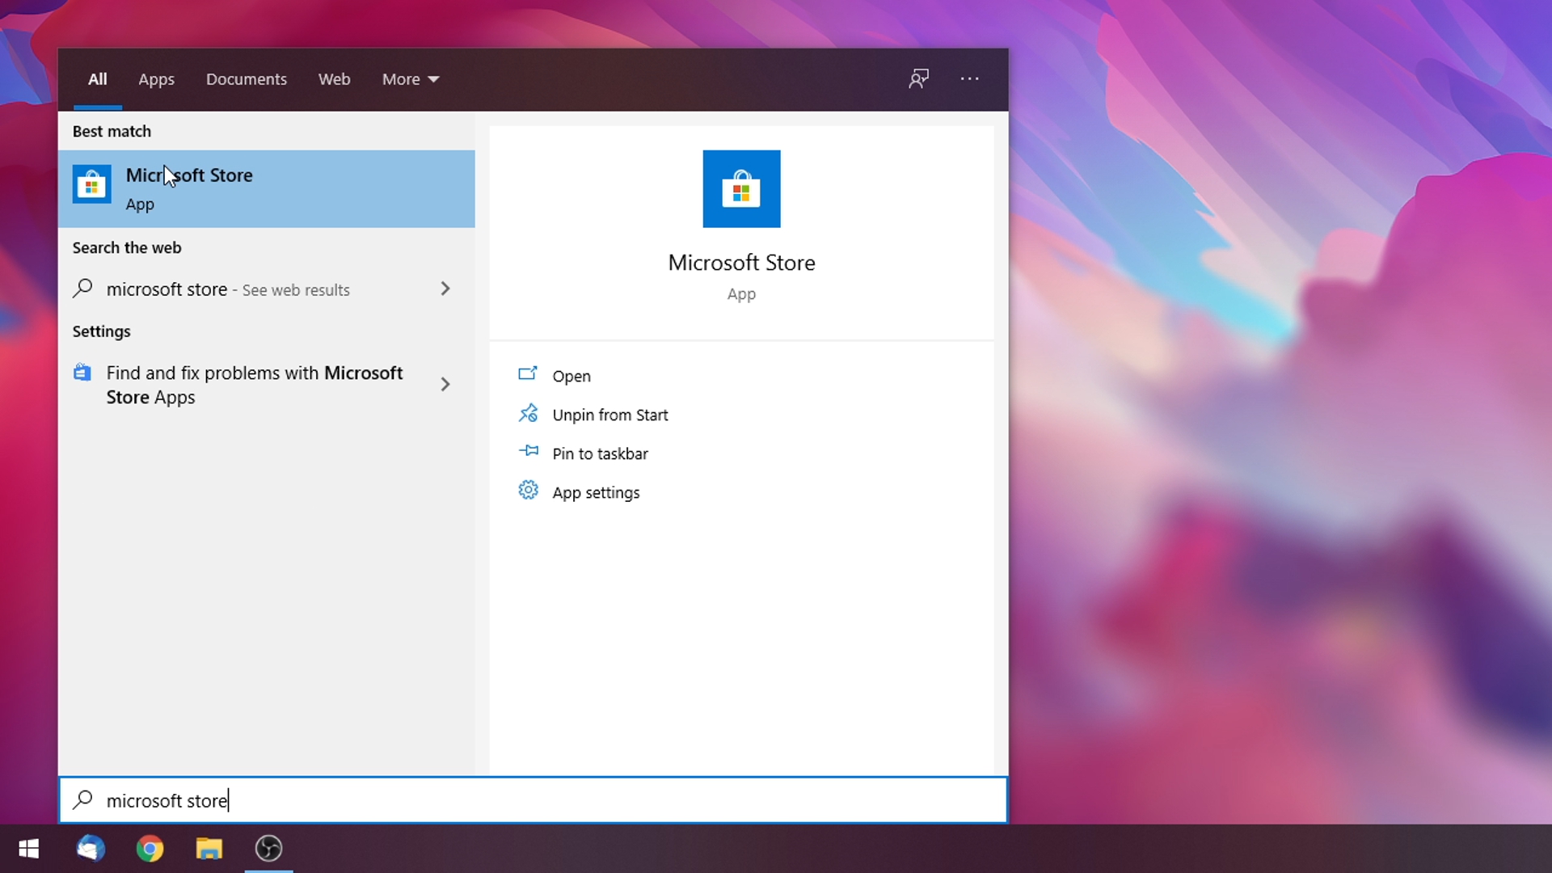Click in the microsoft store search box
Screen dimensions: 1552x873
coord(533,800)
